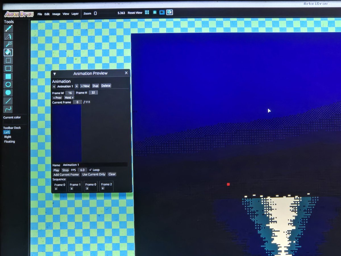
Task: Select the Rectangle outline tool
Action: [x=8, y=69]
